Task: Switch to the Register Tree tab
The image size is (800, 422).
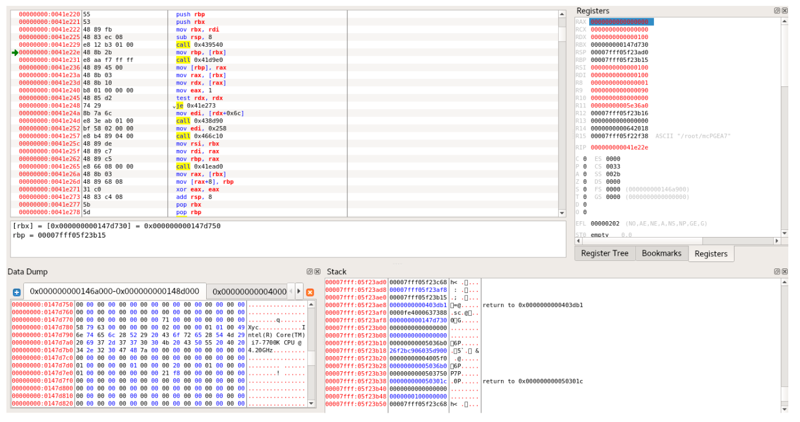Action: coord(604,253)
